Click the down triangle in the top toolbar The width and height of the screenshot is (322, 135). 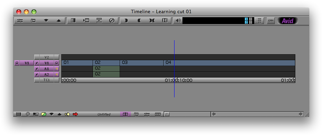(x=46, y=21)
